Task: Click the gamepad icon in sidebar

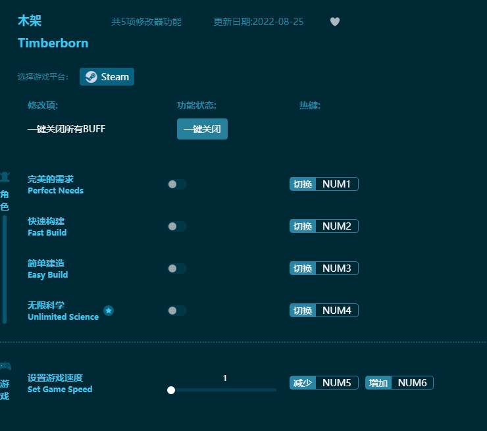Action: click(x=5, y=366)
